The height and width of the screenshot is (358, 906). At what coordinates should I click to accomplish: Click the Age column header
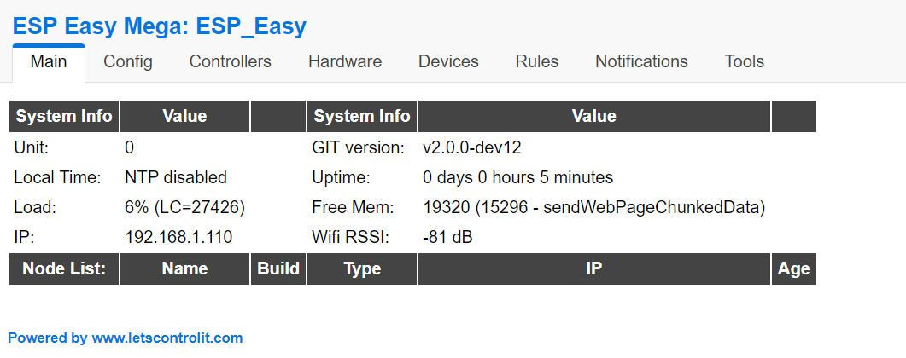pyautogui.click(x=793, y=268)
